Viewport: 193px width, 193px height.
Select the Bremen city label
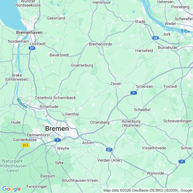coord(57,129)
